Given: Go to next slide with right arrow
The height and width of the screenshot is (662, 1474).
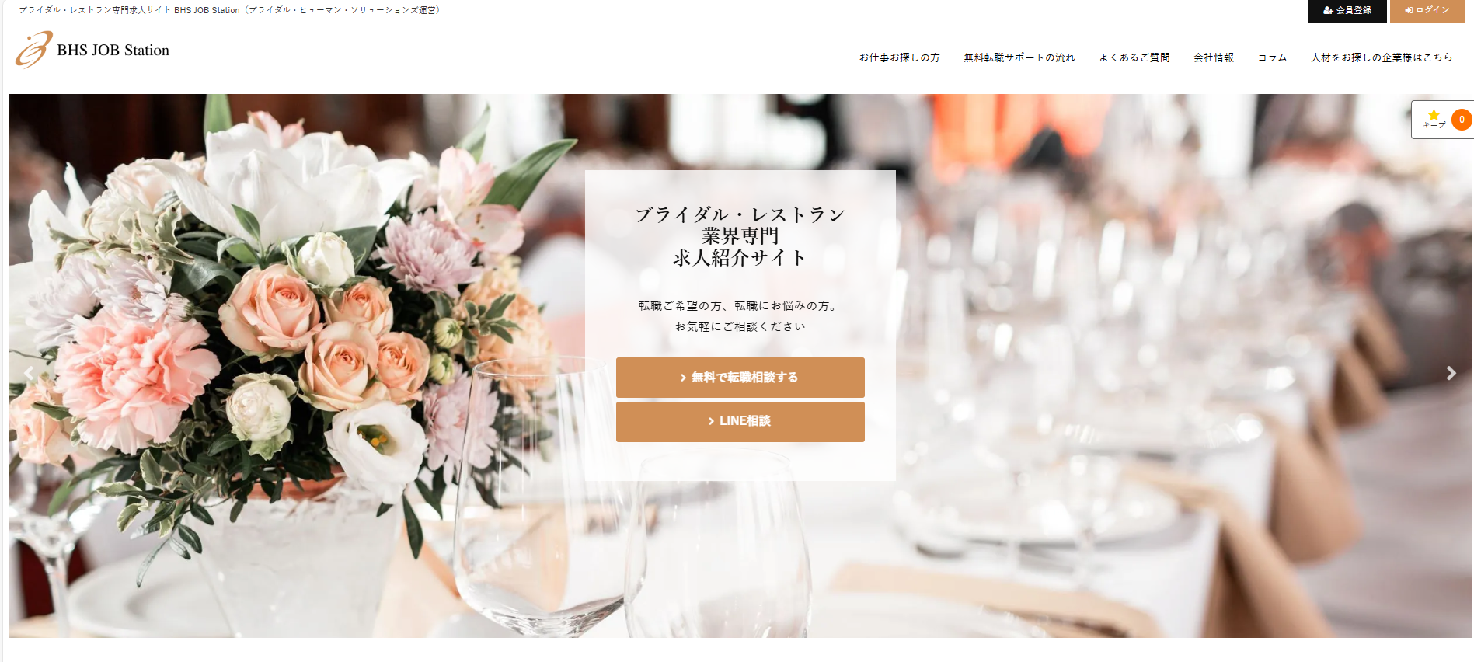Looking at the screenshot, I should 1451,373.
